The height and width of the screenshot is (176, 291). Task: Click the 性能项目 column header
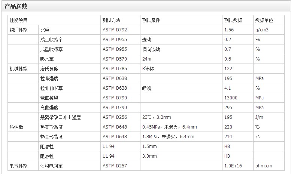pyautogui.click(x=18, y=20)
